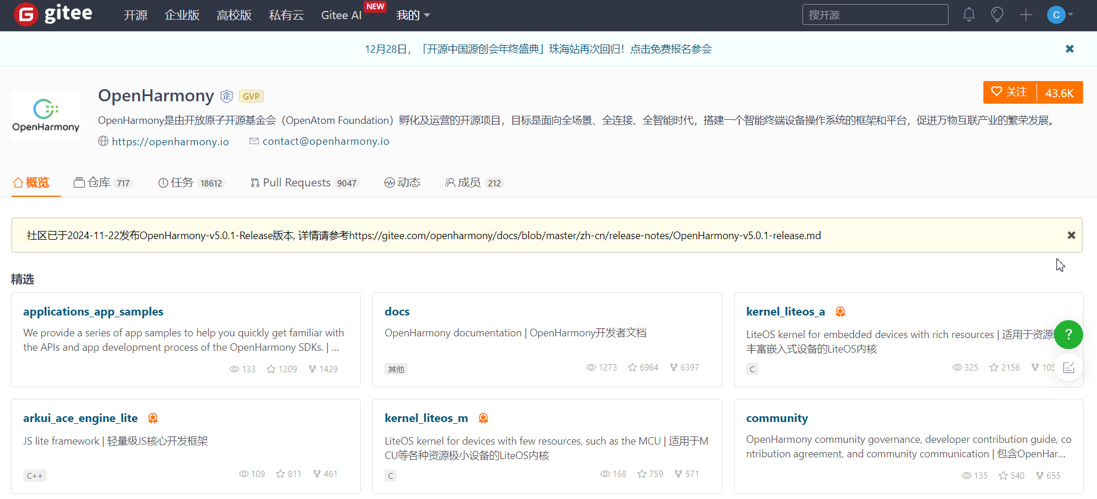Open the docs repository

click(397, 311)
